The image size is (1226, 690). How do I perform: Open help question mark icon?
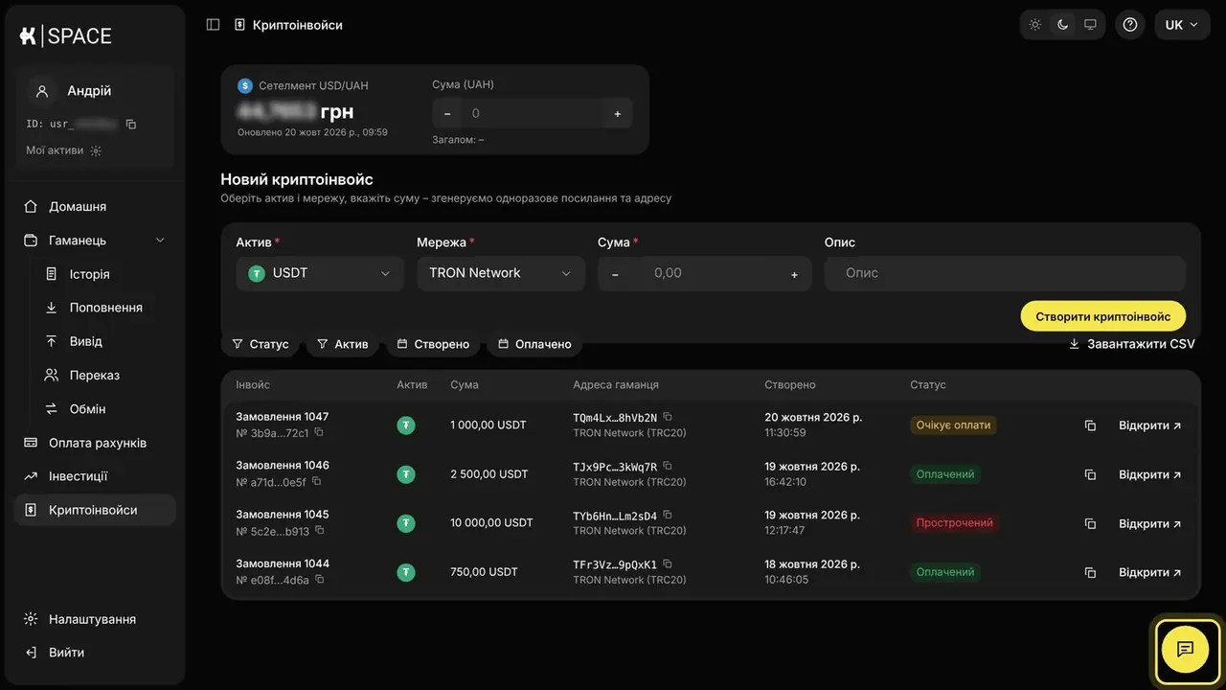click(1130, 25)
